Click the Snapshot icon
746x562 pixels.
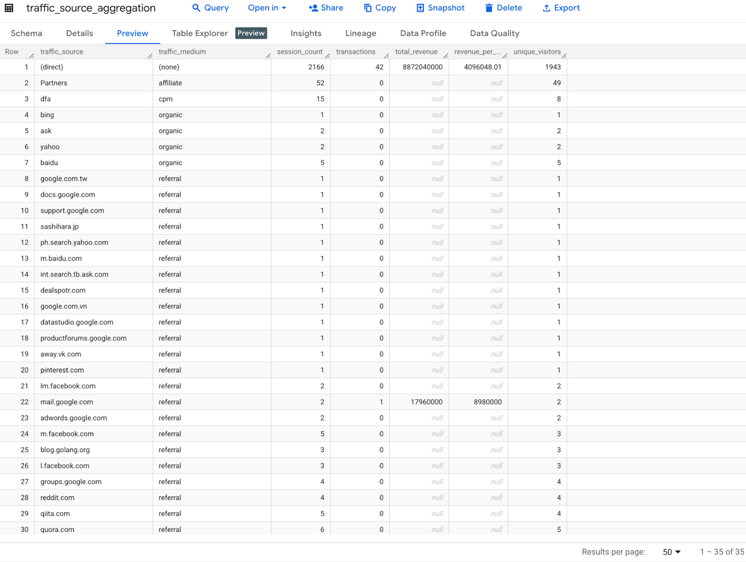click(420, 8)
